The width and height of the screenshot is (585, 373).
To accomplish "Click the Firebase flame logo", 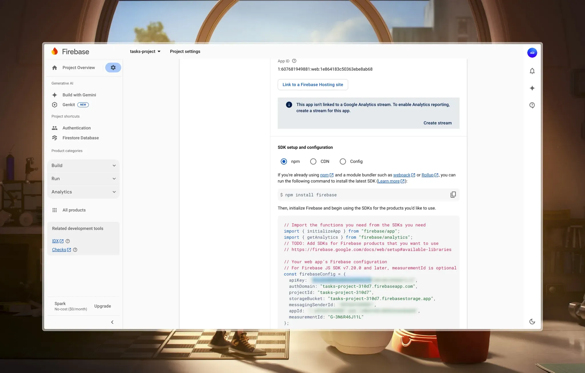I will (55, 51).
